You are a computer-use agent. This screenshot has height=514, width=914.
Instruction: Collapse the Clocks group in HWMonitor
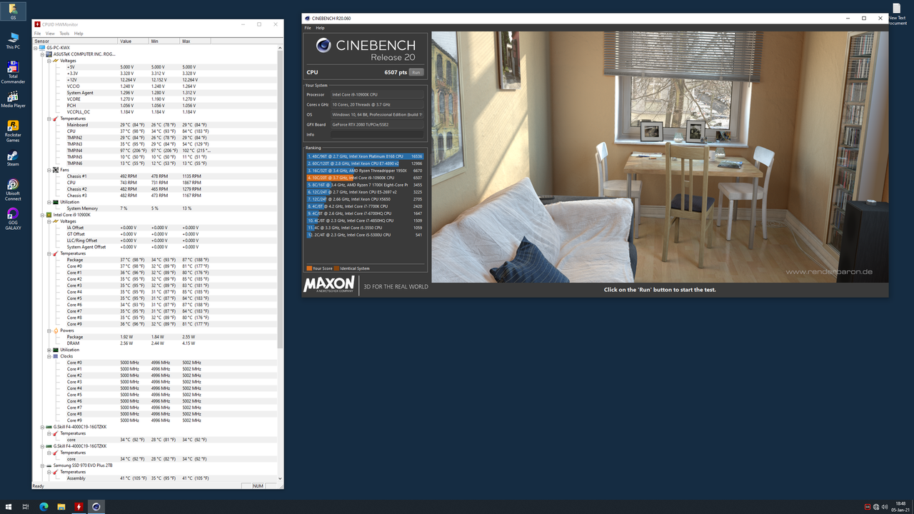[x=49, y=356]
